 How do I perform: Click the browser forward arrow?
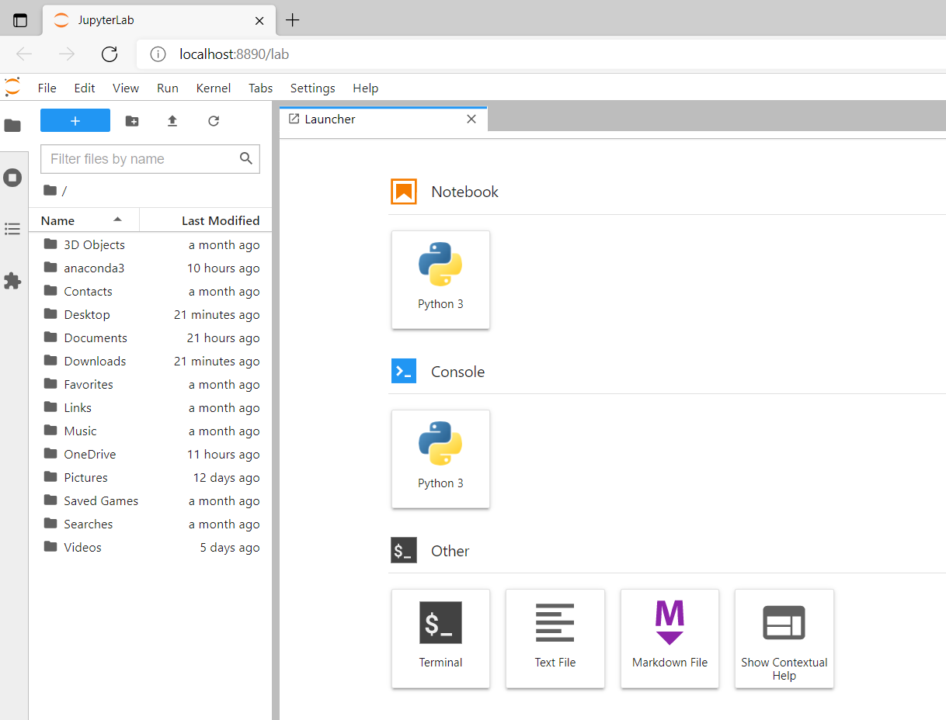(x=67, y=54)
